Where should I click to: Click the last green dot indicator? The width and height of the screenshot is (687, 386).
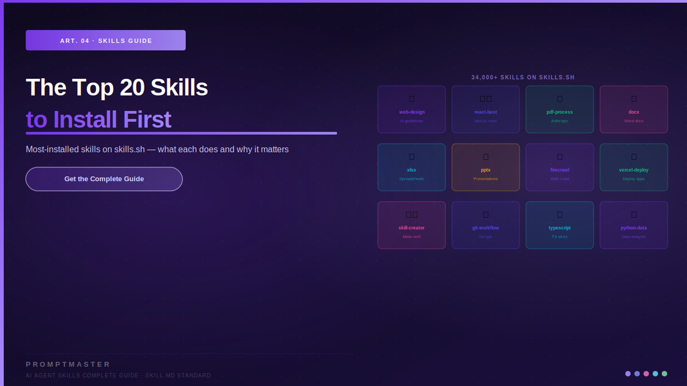[x=665, y=373]
